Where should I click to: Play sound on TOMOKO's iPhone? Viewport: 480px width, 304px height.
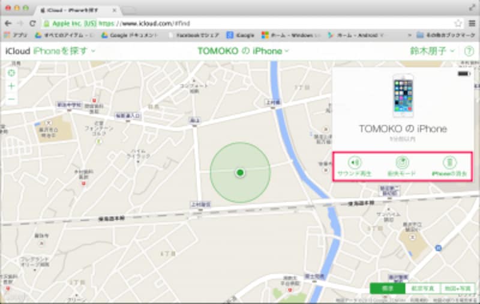tap(355, 166)
